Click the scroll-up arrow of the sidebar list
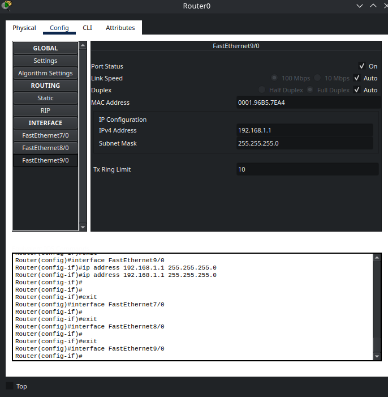This screenshot has width=388, height=397. click(x=83, y=45)
